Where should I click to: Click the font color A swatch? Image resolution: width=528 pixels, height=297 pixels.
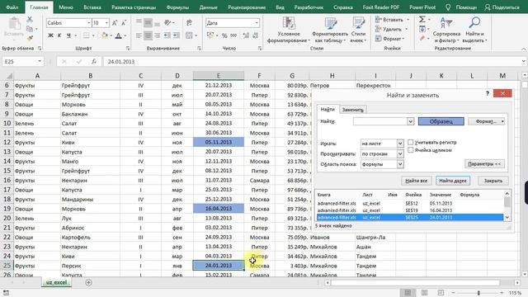click(x=118, y=35)
